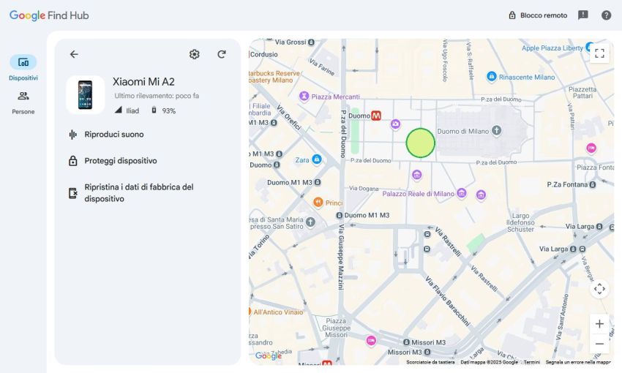Click Ultimo rilevamento: poco fa text
The height and width of the screenshot is (373, 622).
click(x=157, y=96)
